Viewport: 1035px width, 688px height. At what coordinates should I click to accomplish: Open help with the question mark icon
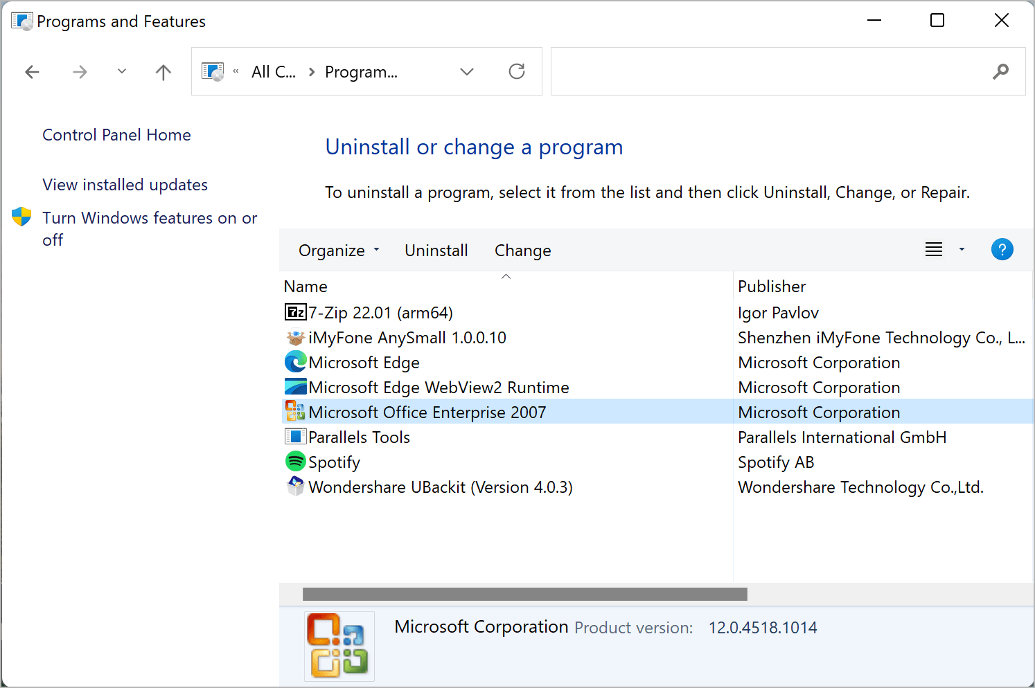pos(1002,249)
